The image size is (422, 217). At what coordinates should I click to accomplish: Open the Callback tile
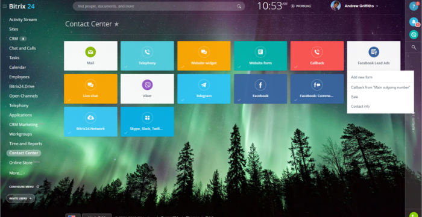tap(317, 55)
